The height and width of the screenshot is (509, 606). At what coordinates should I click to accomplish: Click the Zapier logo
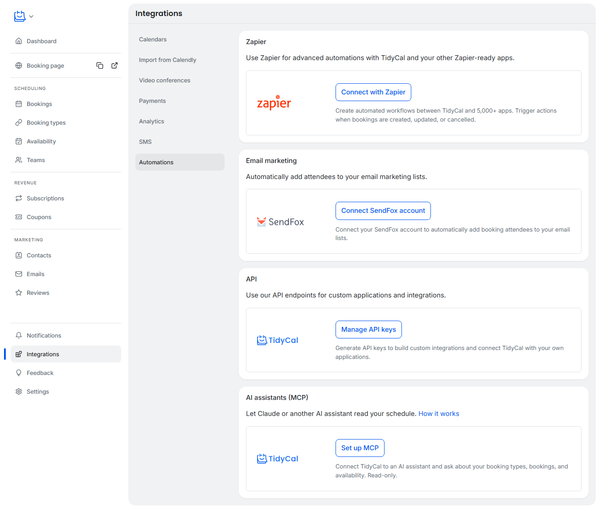(274, 102)
